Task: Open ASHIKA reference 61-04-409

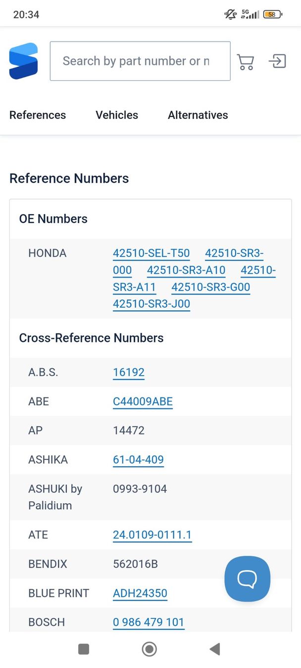Action: pyautogui.click(x=138, y=460)
